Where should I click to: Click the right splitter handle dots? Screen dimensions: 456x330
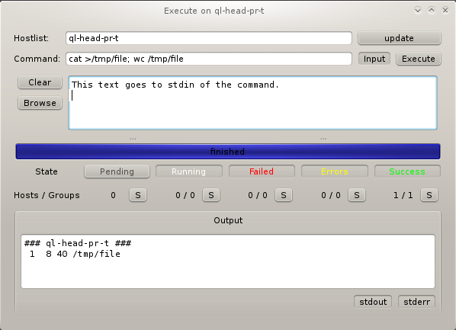323,139
